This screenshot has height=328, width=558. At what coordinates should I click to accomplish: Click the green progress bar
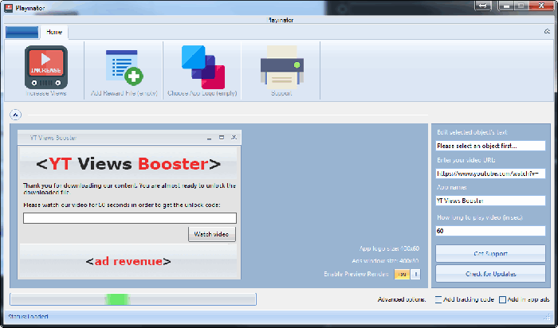[x=133, y=299]
